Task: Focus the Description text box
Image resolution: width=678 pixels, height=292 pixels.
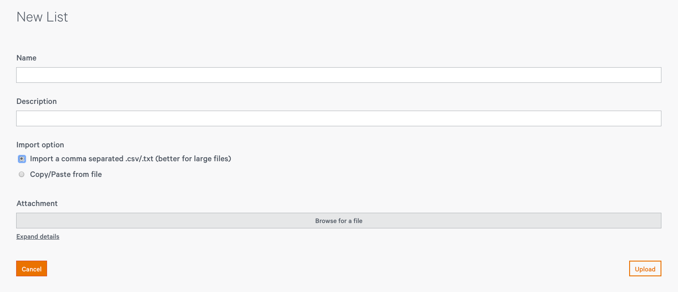Action: tap(339, 119)
